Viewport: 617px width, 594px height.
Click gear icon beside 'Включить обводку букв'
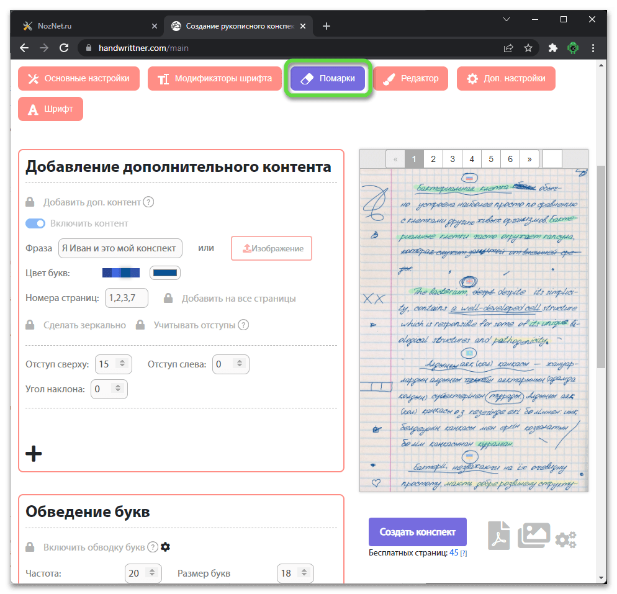tap(165, 547)
